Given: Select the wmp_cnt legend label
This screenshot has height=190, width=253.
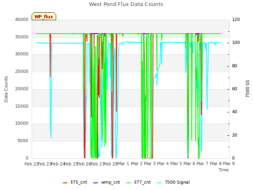Looking at the screenshot, I should pos(111,182).
